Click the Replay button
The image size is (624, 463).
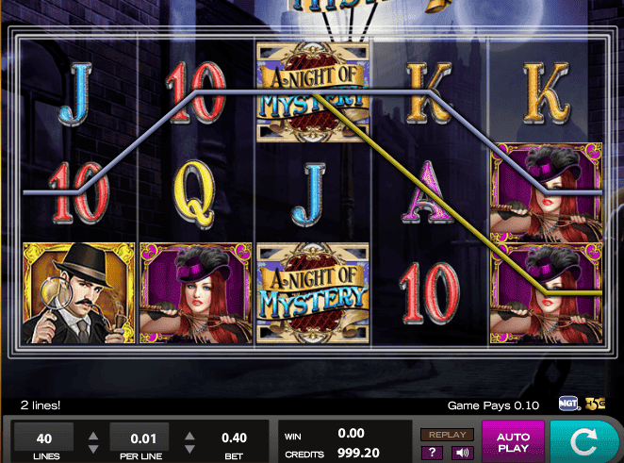(x=448, y=435)
